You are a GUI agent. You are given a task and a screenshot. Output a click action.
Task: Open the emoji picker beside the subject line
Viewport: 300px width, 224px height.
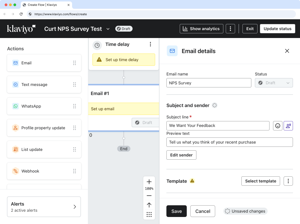coord(277,126)
